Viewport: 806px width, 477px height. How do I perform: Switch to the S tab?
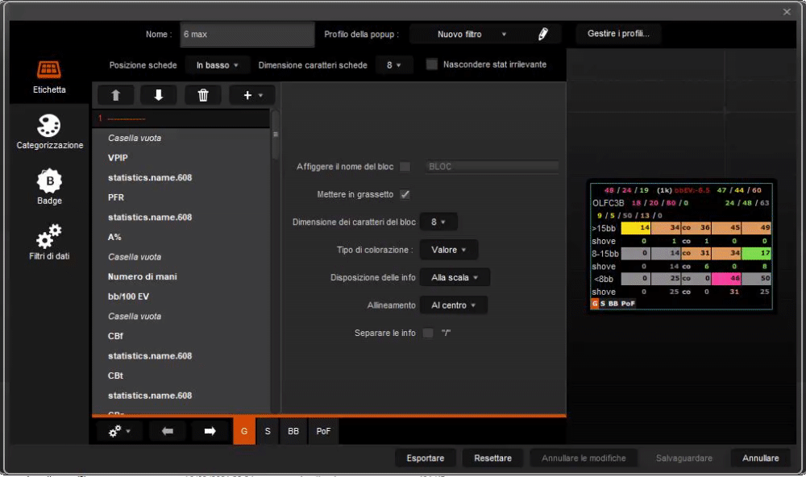[268, 431]
